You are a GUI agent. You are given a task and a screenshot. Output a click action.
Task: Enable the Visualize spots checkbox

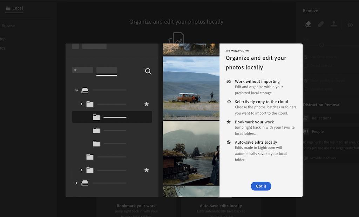pyautogui.click(x=305, y=89)
